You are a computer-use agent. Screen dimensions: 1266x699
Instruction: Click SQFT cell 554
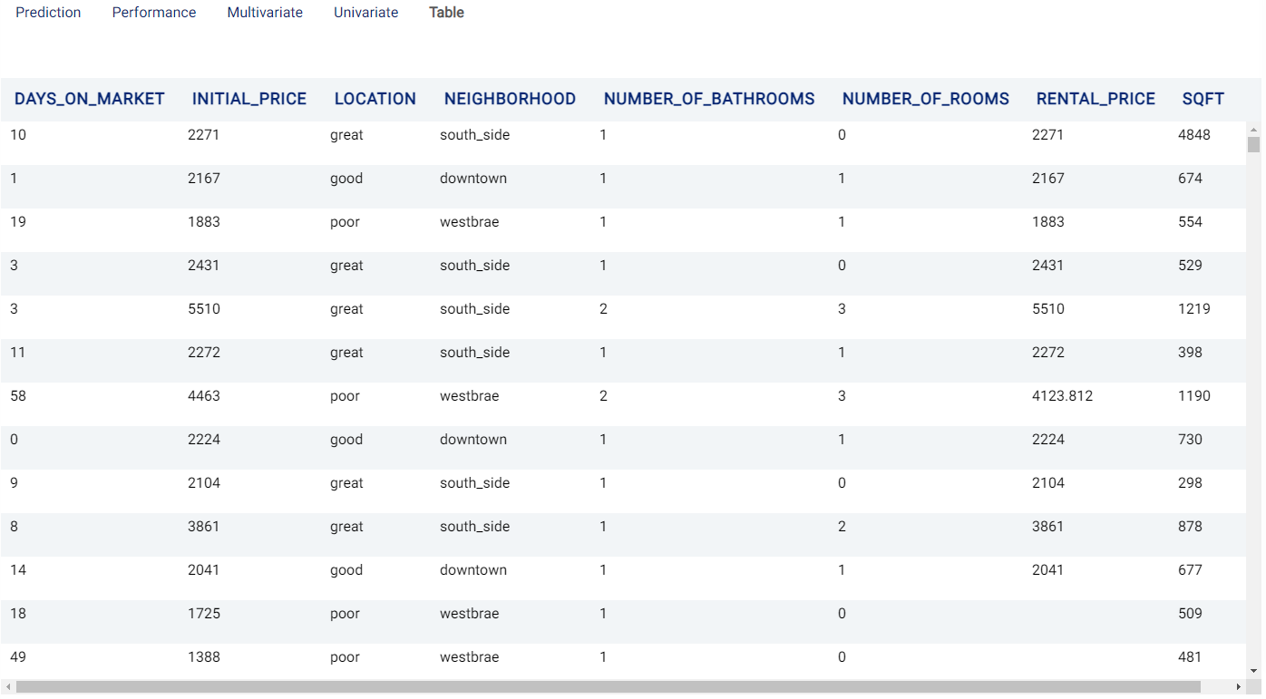coord(1191,222)
